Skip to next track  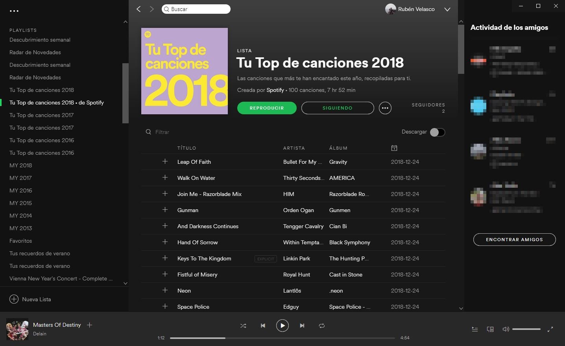point(302,326)
